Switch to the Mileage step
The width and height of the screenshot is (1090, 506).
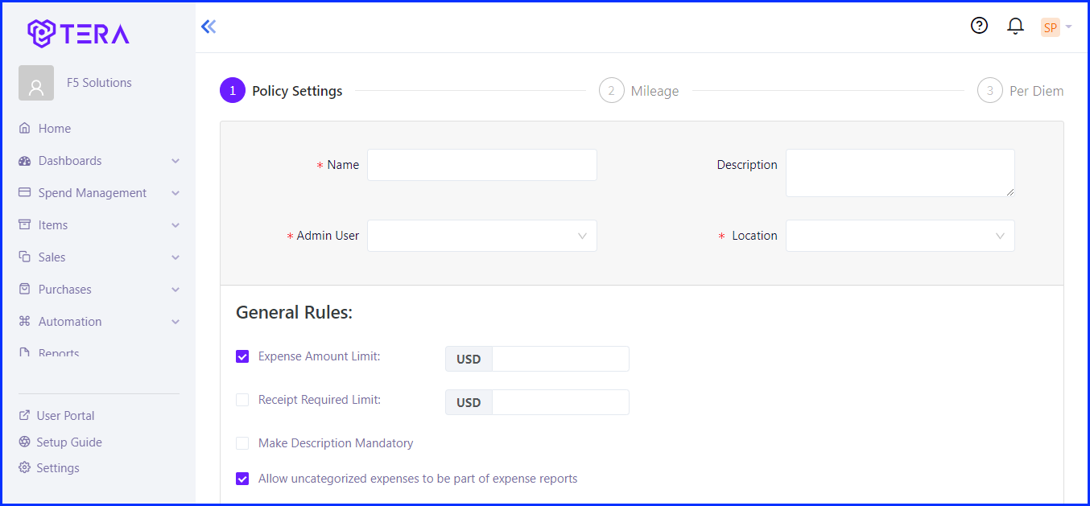654,91
